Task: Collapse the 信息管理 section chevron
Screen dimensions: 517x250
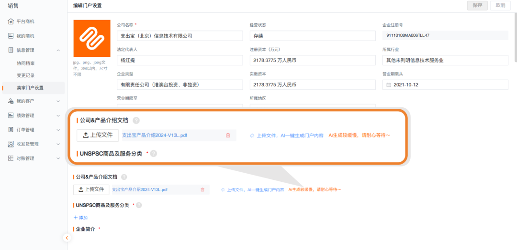Action: [58, 50]
